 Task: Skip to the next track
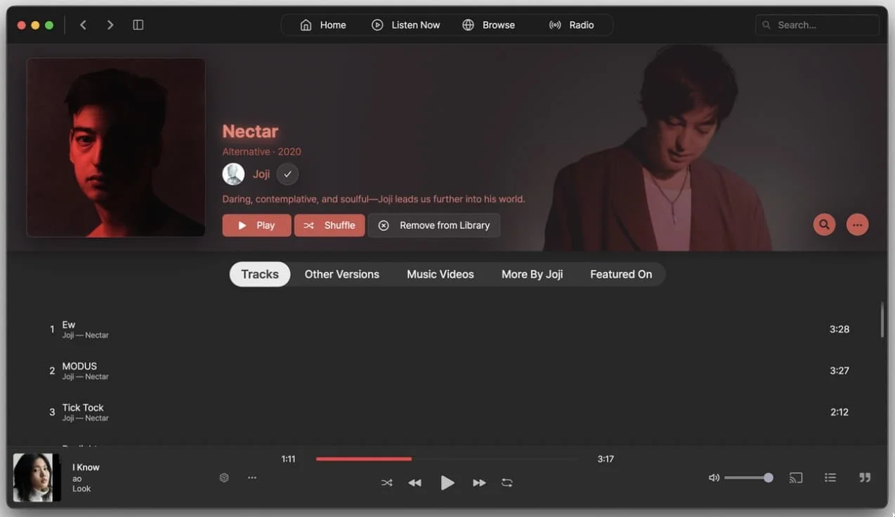[479, 483]
